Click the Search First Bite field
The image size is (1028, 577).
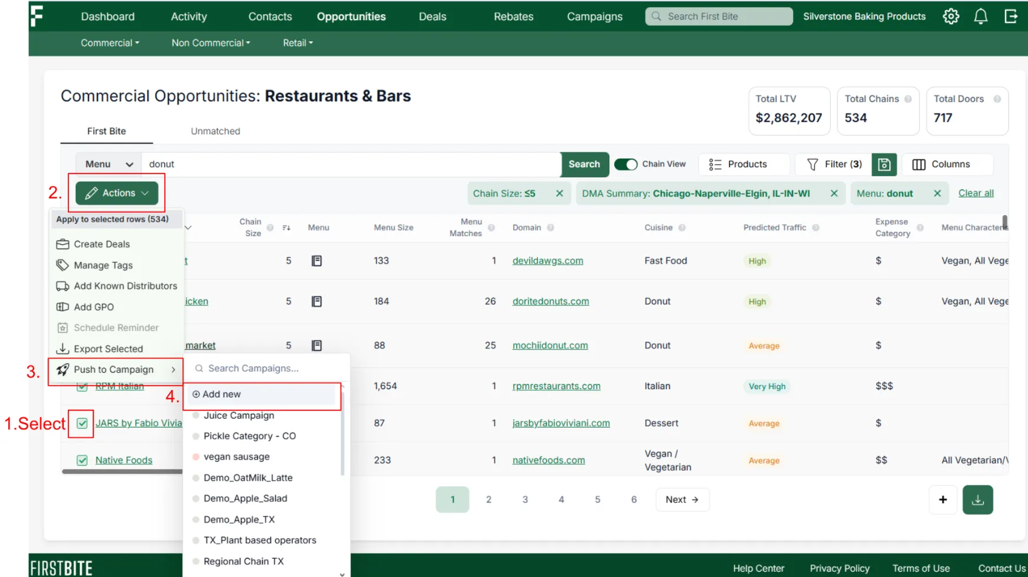pyautogui.click(x=719, y=17)
